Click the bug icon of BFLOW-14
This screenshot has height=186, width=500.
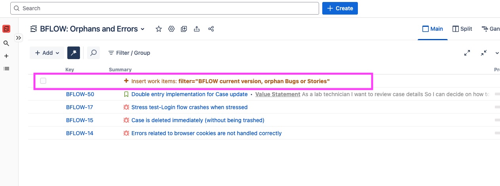(126, 133)
